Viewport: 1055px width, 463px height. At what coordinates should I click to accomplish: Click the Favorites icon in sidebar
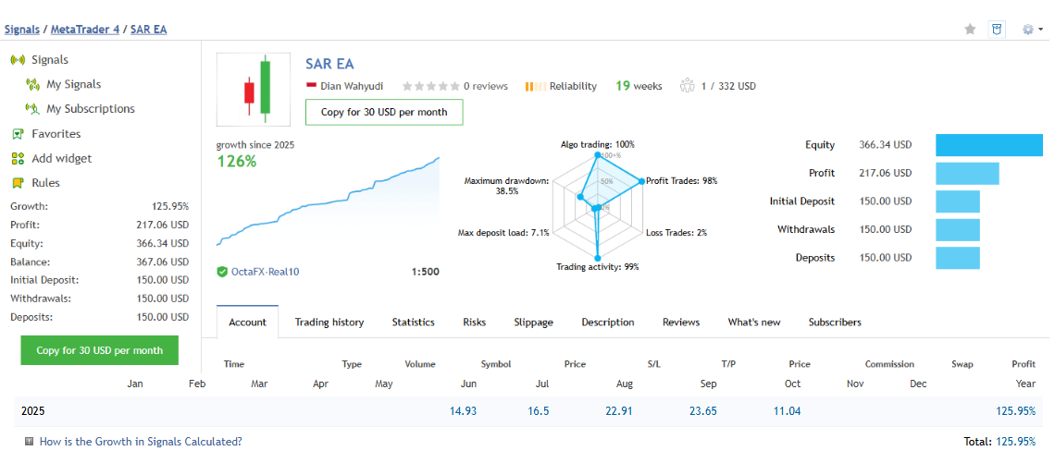tap(17, 134)
